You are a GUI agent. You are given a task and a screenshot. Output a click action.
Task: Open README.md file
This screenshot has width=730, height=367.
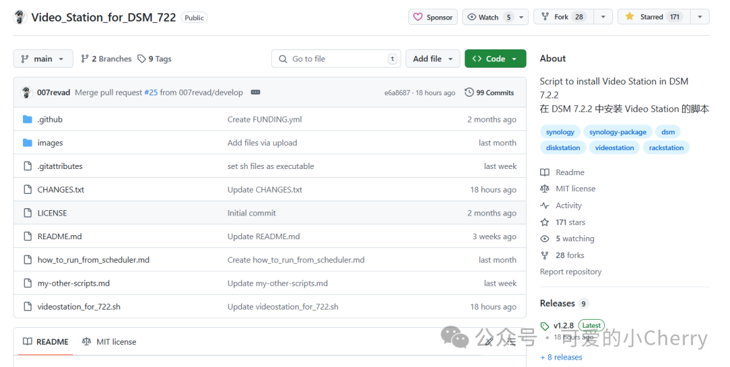59,236
